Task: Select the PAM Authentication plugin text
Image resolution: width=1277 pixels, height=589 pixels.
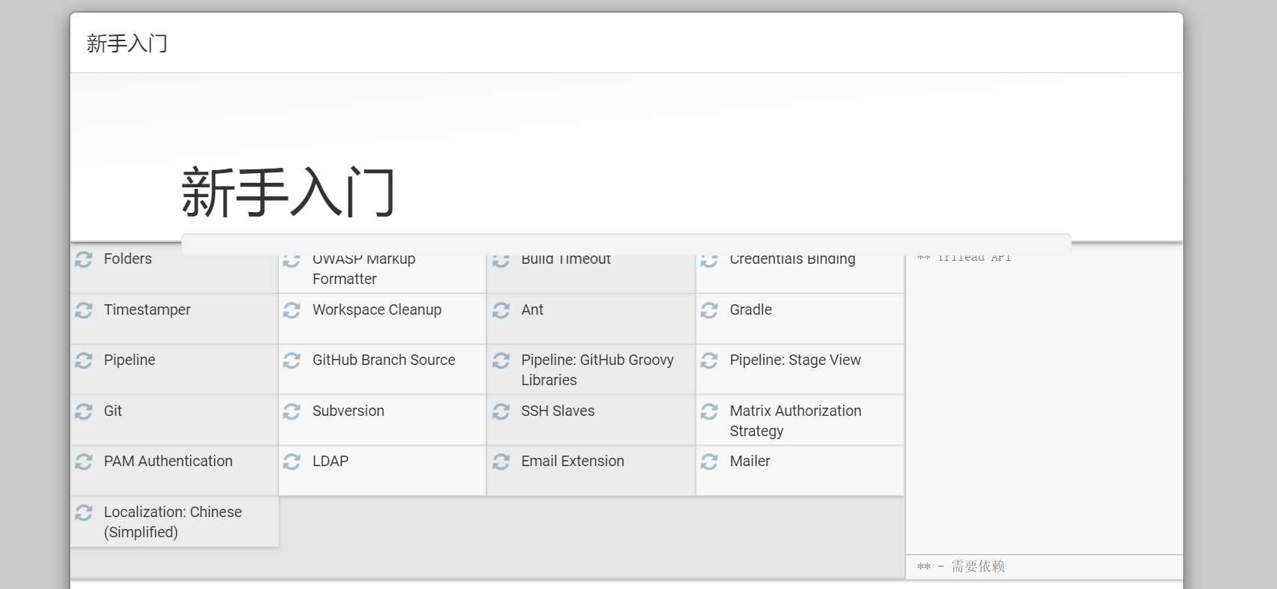Action: tap(168, 461)
